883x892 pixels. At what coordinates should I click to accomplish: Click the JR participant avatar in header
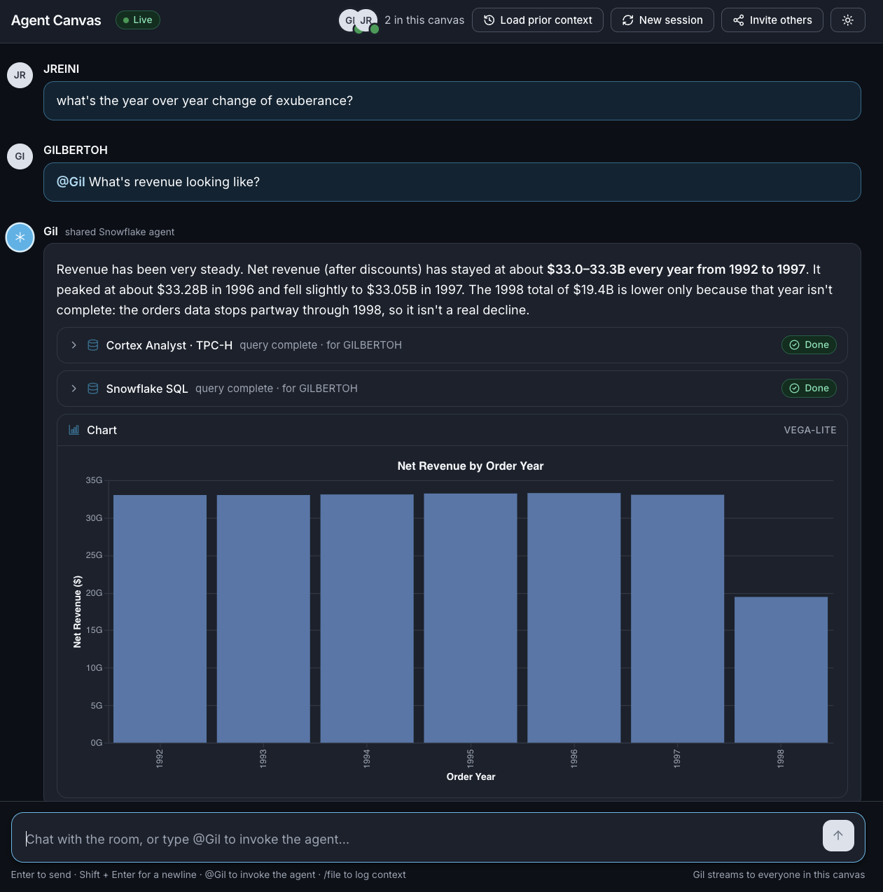click(367, 20)
